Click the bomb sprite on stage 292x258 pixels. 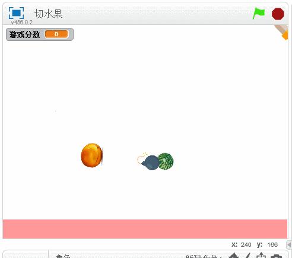tap(149, 161)
